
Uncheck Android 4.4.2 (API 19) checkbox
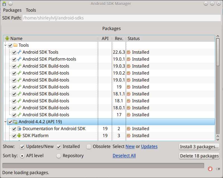pyautogui.click(x=10, y=122)
